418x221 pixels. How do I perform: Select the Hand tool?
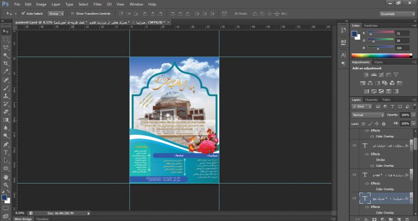(x=5, y=176)
